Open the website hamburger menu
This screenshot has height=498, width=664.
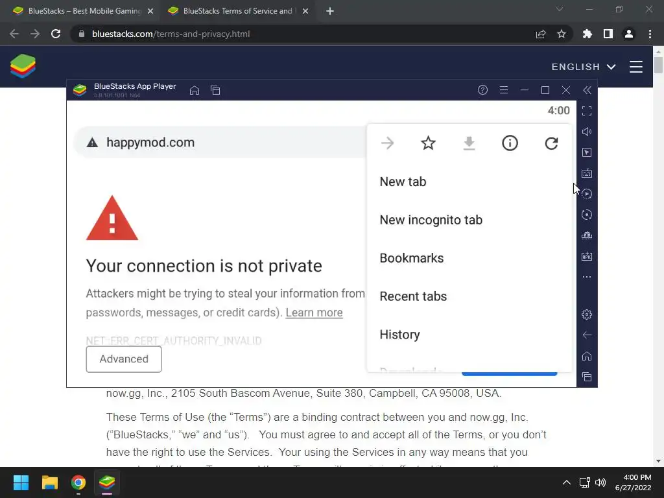coord(636,67)
